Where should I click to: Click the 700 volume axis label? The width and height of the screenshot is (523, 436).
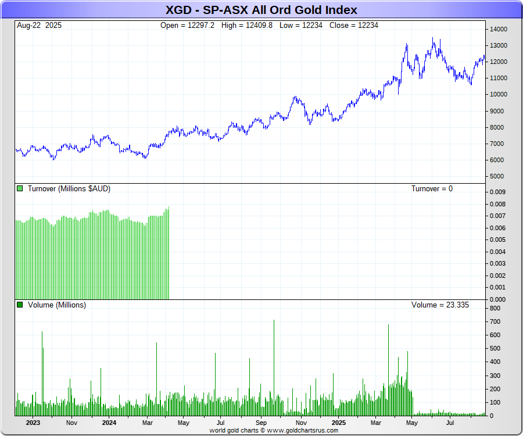(x=495, y=321)
